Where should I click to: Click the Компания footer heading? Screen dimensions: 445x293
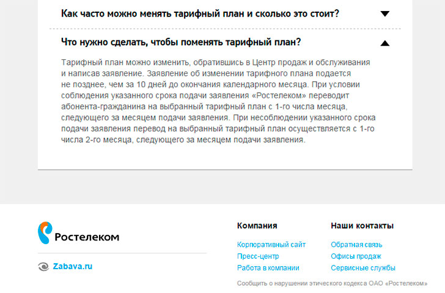point(257,225)
